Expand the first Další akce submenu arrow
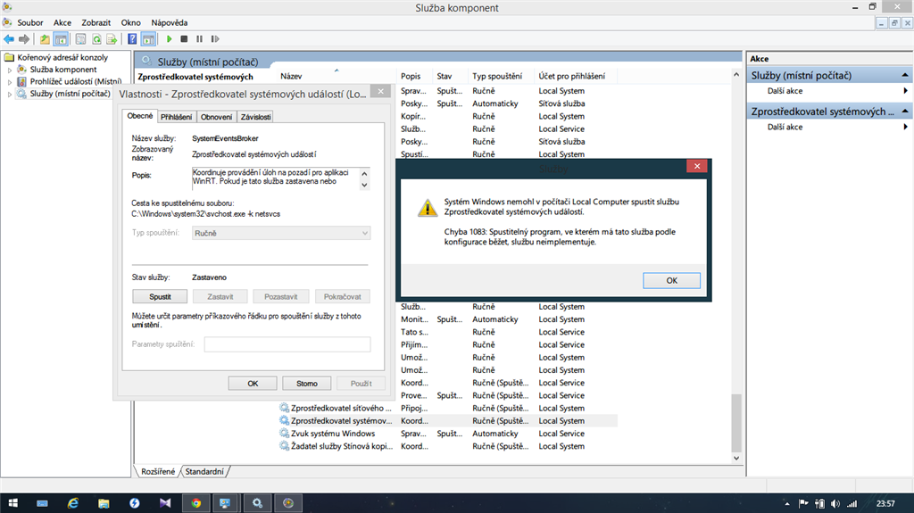 (x=905, y=91)
